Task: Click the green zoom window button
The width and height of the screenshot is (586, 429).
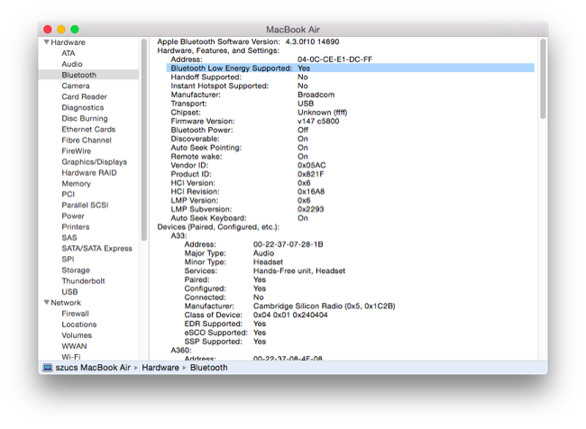Action: (75, 29)
